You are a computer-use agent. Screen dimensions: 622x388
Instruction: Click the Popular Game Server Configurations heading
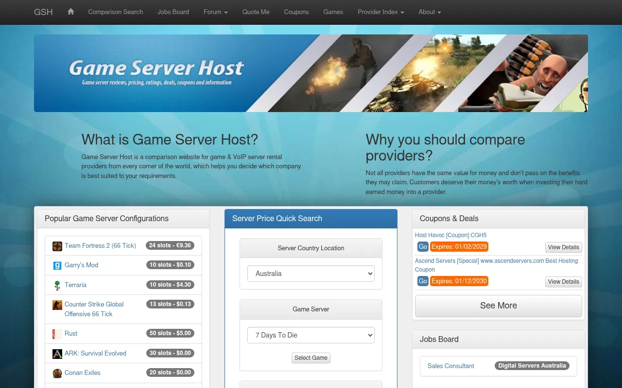click(106, 218)
